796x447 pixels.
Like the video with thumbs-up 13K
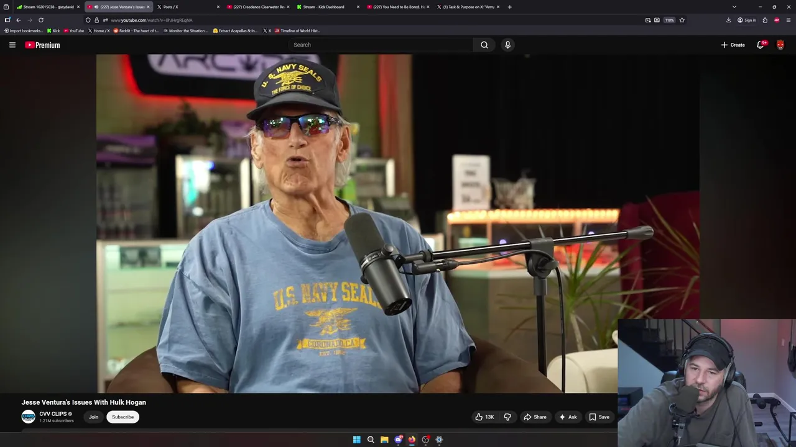(484, 417)
